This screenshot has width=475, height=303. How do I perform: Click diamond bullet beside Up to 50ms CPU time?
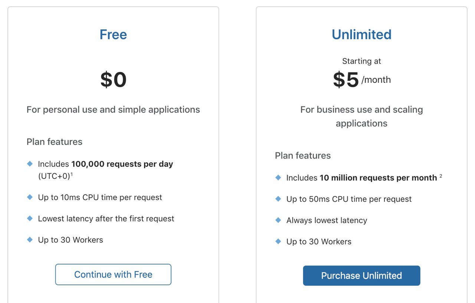point(278,199)
